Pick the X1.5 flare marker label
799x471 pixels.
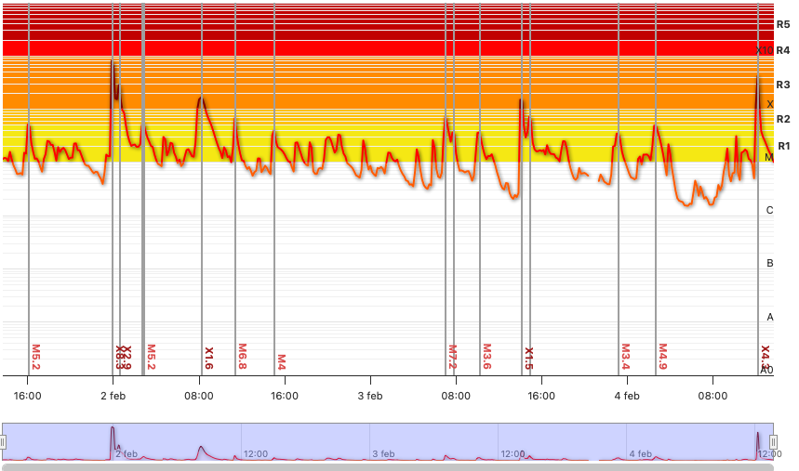(x=528, y=358)
